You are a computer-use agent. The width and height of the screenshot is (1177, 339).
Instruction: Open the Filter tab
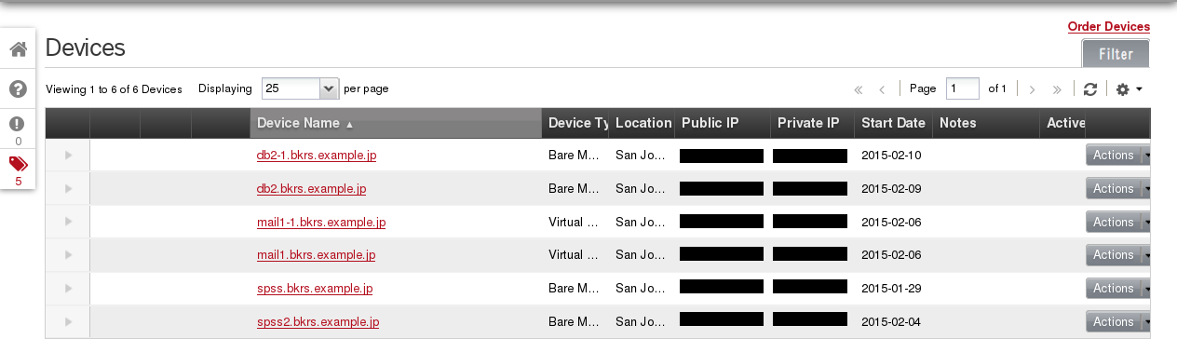coord(1116,54)
